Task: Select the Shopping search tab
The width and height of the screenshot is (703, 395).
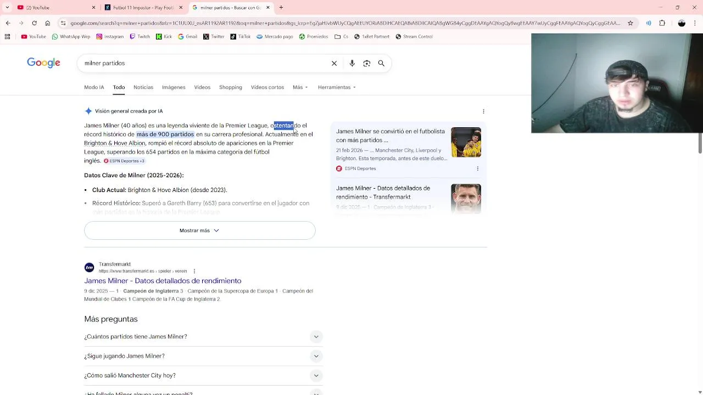Action: pyautogui.click(x=231, y=87)
